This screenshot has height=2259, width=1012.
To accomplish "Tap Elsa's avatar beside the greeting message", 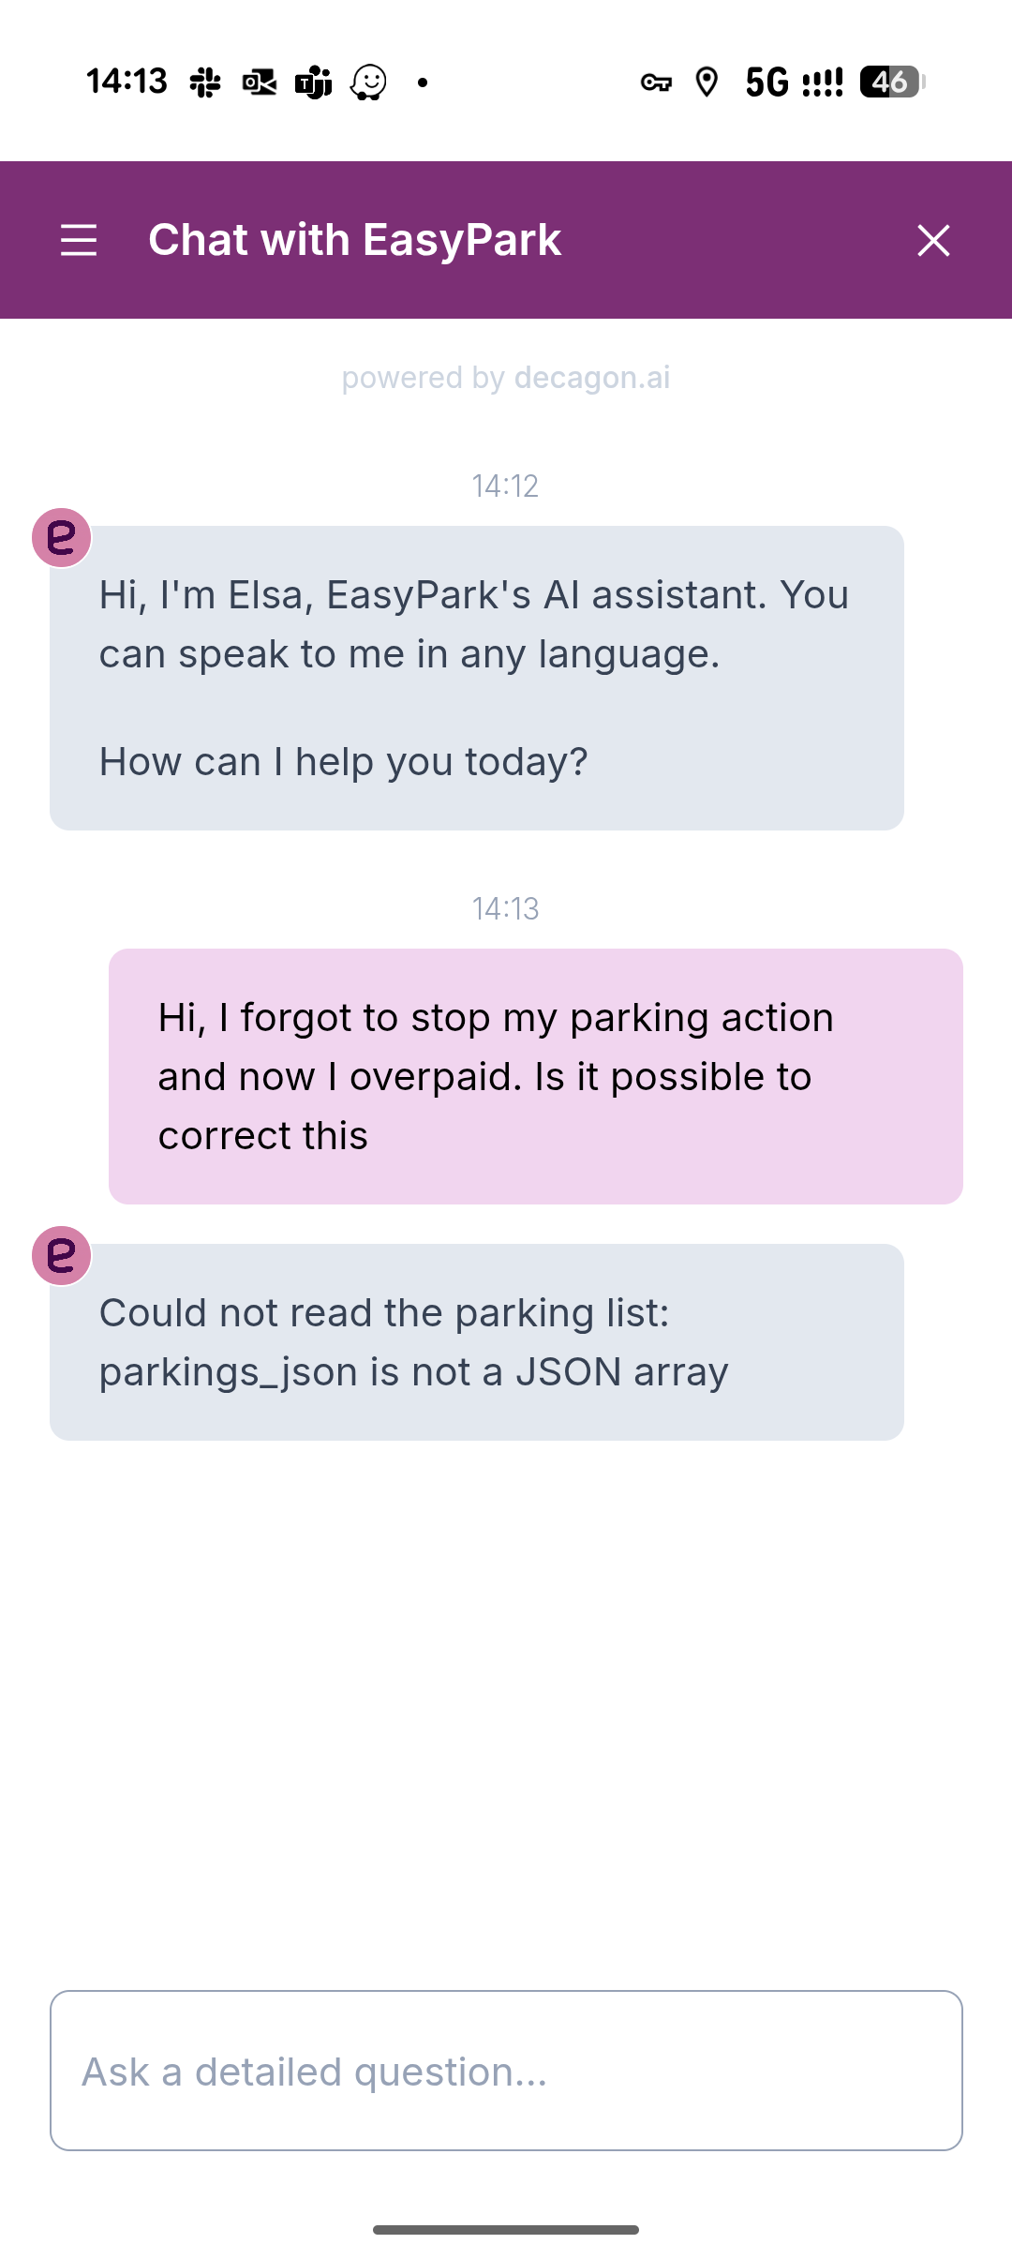I will (x=62, y=538).
